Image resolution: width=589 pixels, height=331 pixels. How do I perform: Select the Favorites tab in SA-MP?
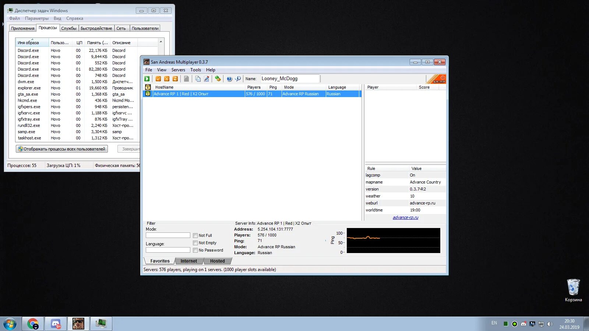pos(160,261)
